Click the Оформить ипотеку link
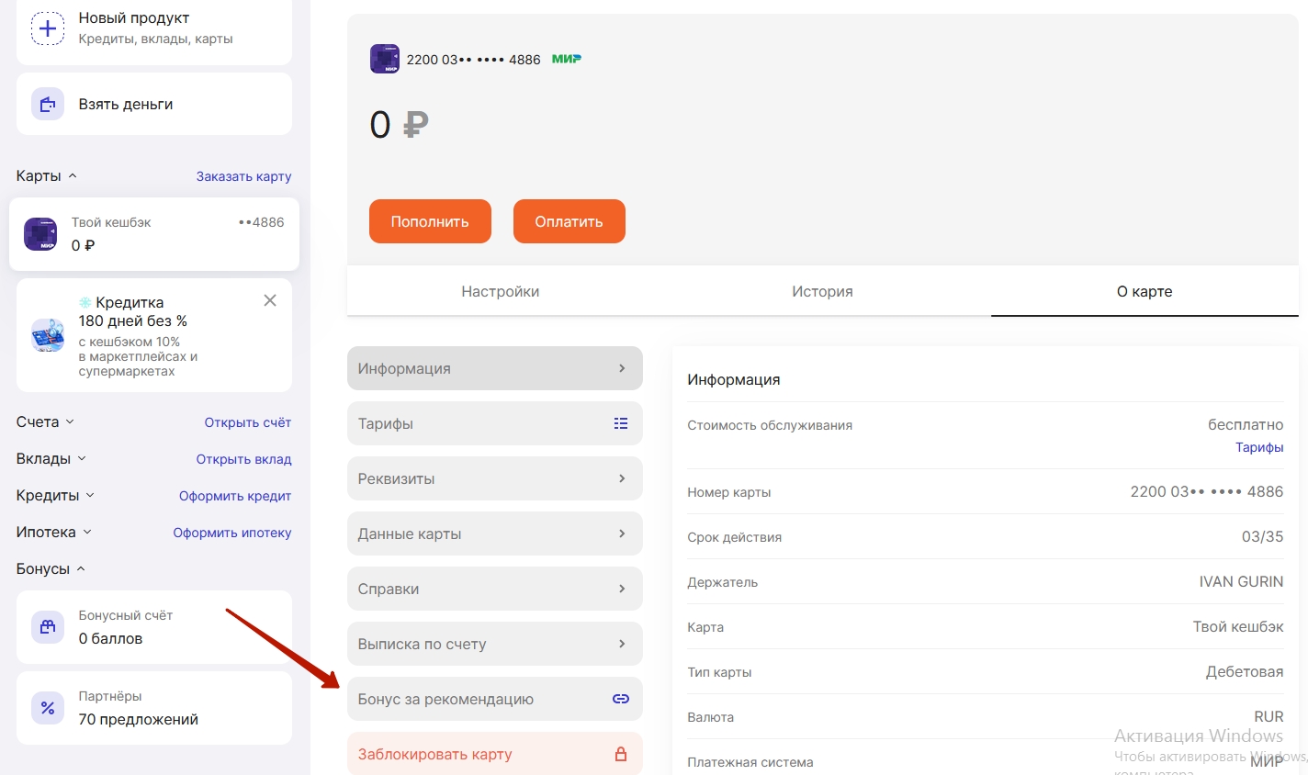The height and width of the screenshot is (775, 1308). tap(232, 533)
